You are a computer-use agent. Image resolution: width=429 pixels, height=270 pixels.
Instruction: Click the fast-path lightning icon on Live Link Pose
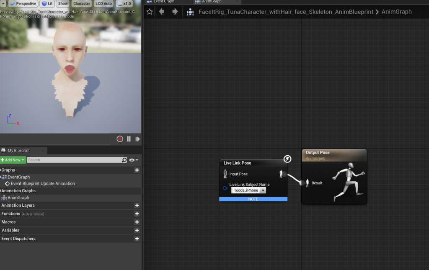pyautogui.click(x=287, y=159)
